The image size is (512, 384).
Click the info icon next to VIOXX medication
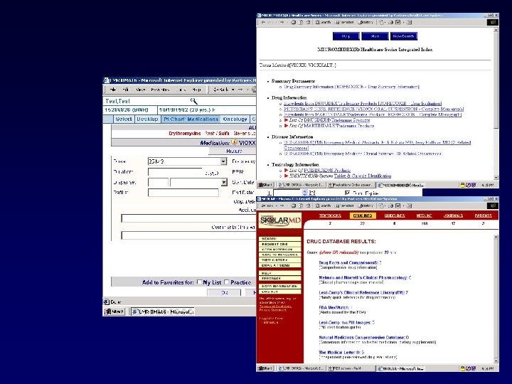click(234, 142)
